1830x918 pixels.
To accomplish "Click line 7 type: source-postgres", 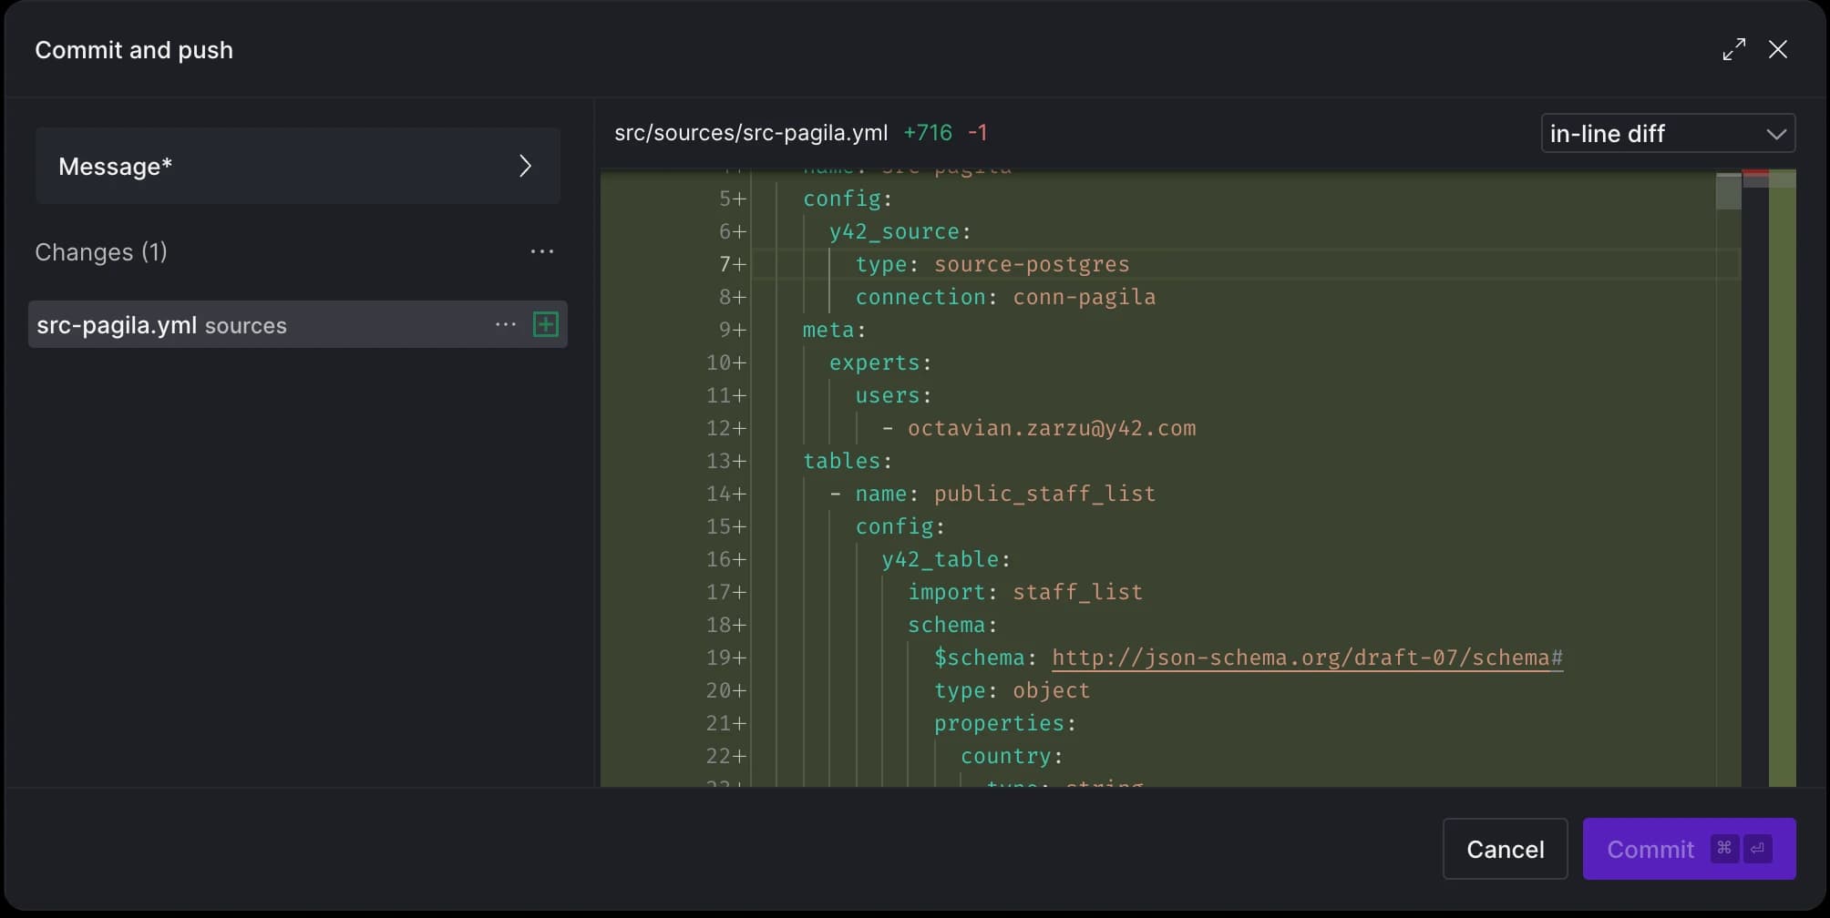I will click(992, 264).
